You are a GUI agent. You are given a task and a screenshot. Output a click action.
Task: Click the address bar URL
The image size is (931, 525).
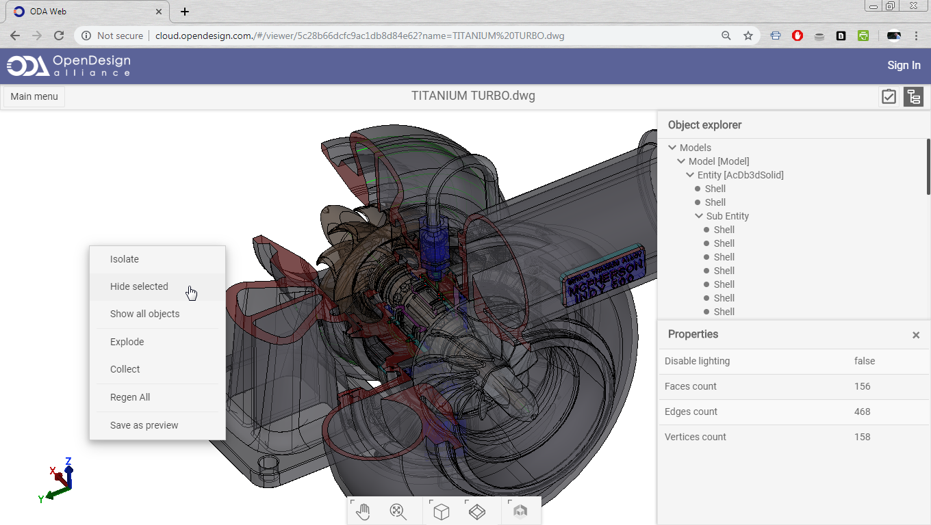[x=359, y=36]
